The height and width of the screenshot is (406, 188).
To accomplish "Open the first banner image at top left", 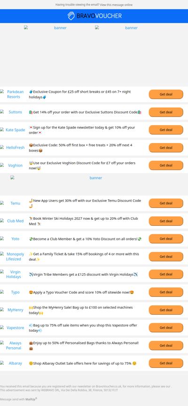I will [x=58, y=28].
